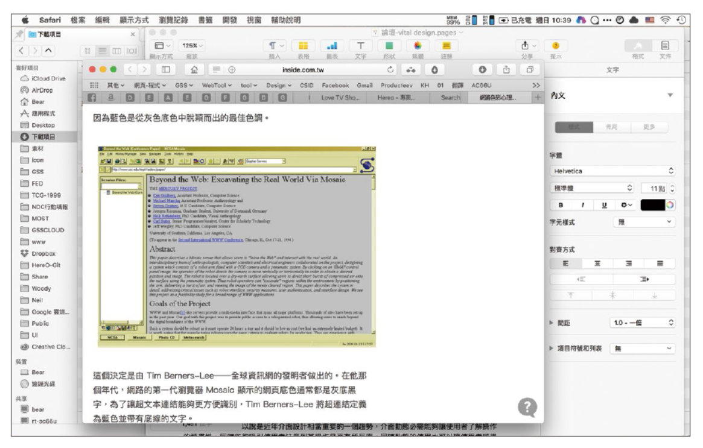This screenshot has width=703, height=448.
Task: Click the Safari reader view icon
Action: [216, 69]
